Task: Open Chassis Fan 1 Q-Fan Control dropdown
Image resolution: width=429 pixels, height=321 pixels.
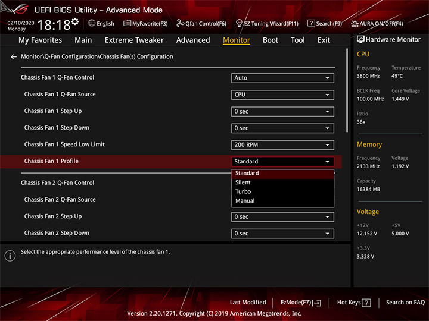Action: tap(282, 78)
